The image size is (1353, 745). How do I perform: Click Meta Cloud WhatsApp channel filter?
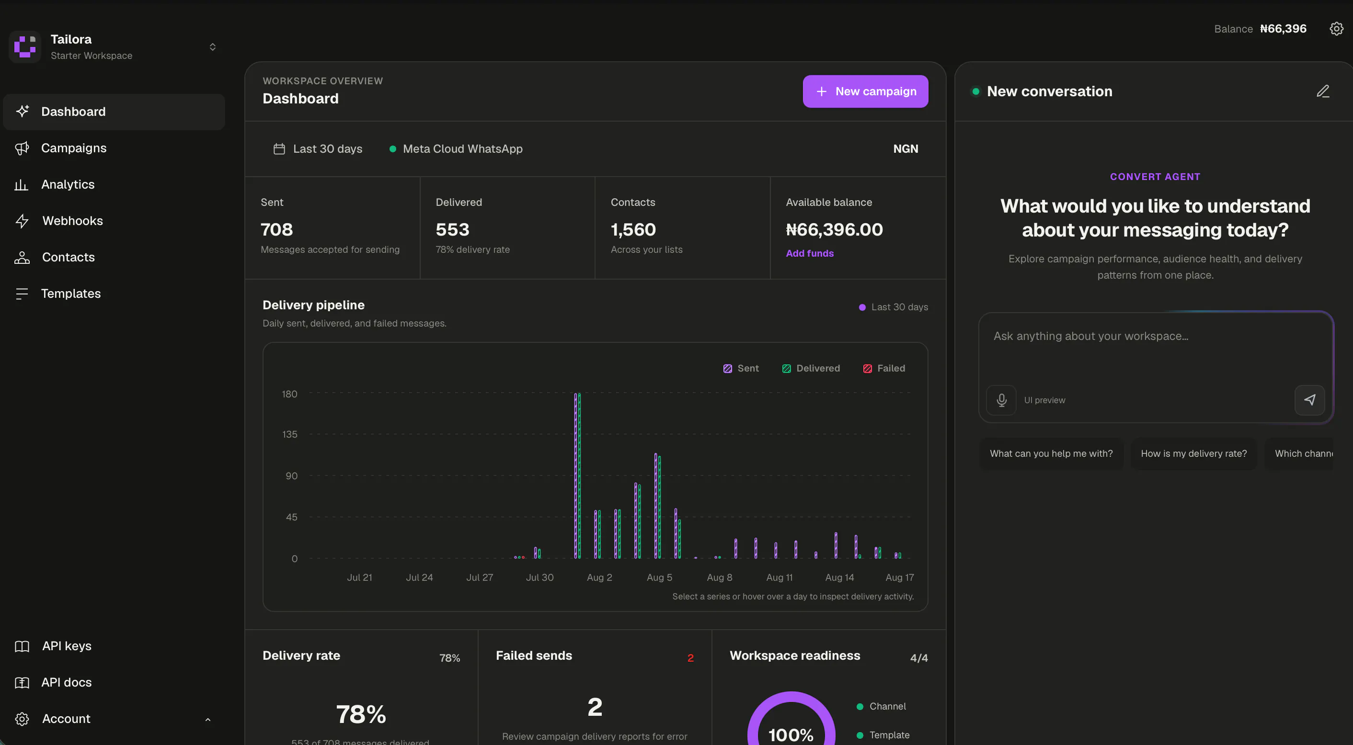(456, 149)
